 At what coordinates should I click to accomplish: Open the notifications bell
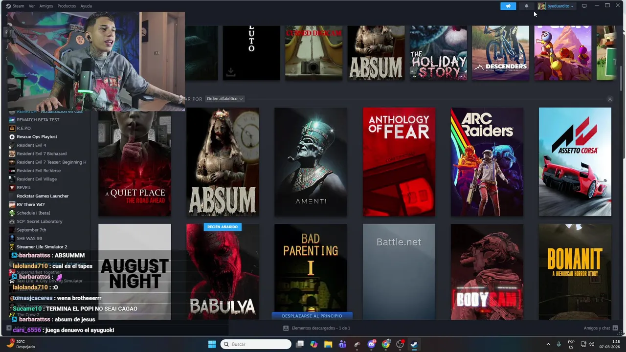(x=527, y=6)
